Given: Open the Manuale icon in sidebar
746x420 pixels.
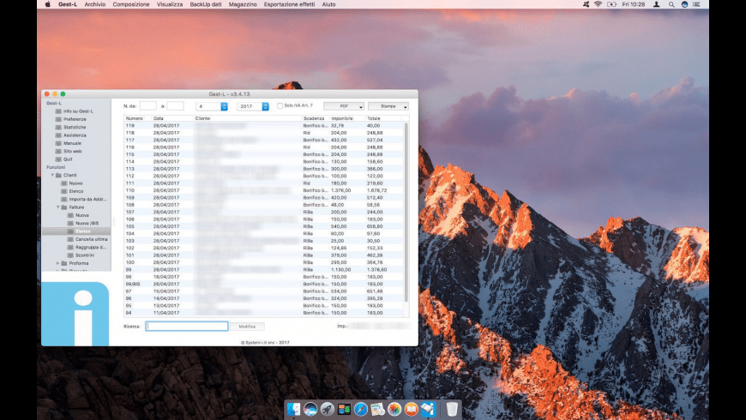Looking at the screenshot, I should click(x=58, y=143).
